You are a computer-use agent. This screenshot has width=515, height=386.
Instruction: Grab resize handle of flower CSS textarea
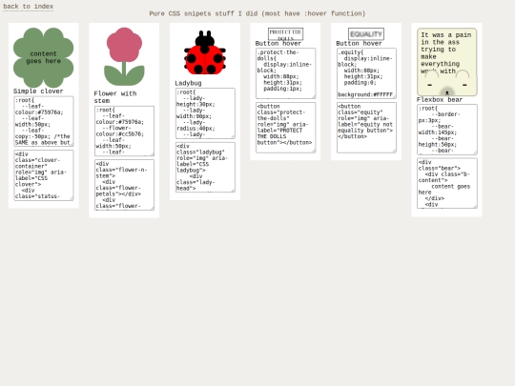tap(152, 154)
